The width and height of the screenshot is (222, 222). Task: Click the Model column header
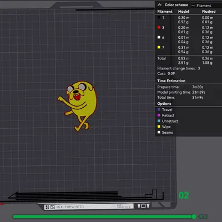(x=183, y=12)
